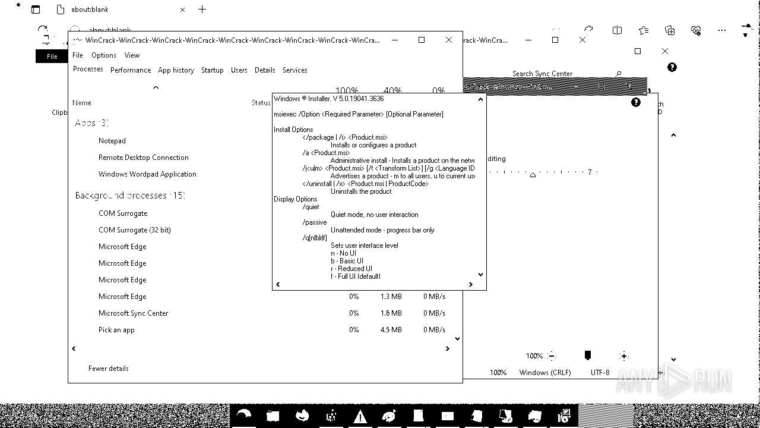
Task: Open Paint palette app on taskbar
Action: pos(389,416)
